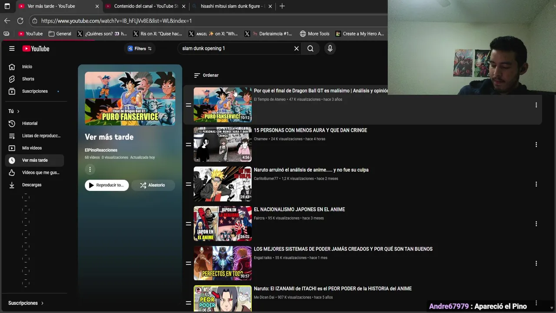This screenshot has height=313, width=556.
Task: Click drag handle of Dragon Ball GT video
Action: (189, 105)
